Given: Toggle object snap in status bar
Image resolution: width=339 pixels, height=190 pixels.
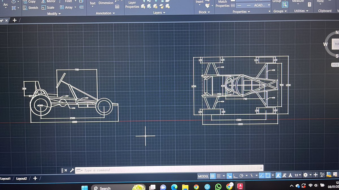Looking at the screenshot, I should point(268,176).
